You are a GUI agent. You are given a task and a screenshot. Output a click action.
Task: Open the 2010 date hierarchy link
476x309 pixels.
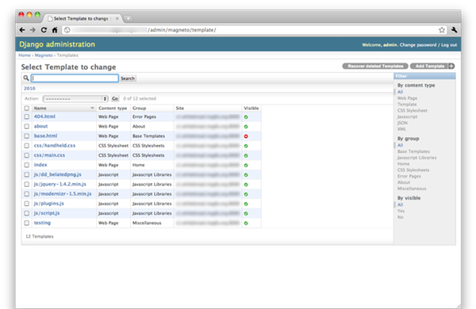pos(29,89)
